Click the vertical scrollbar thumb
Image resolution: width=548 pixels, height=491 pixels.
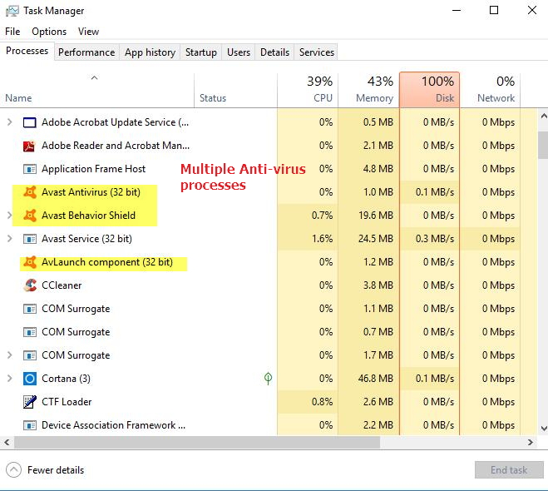pyautogui.click(x=542, y=144)
